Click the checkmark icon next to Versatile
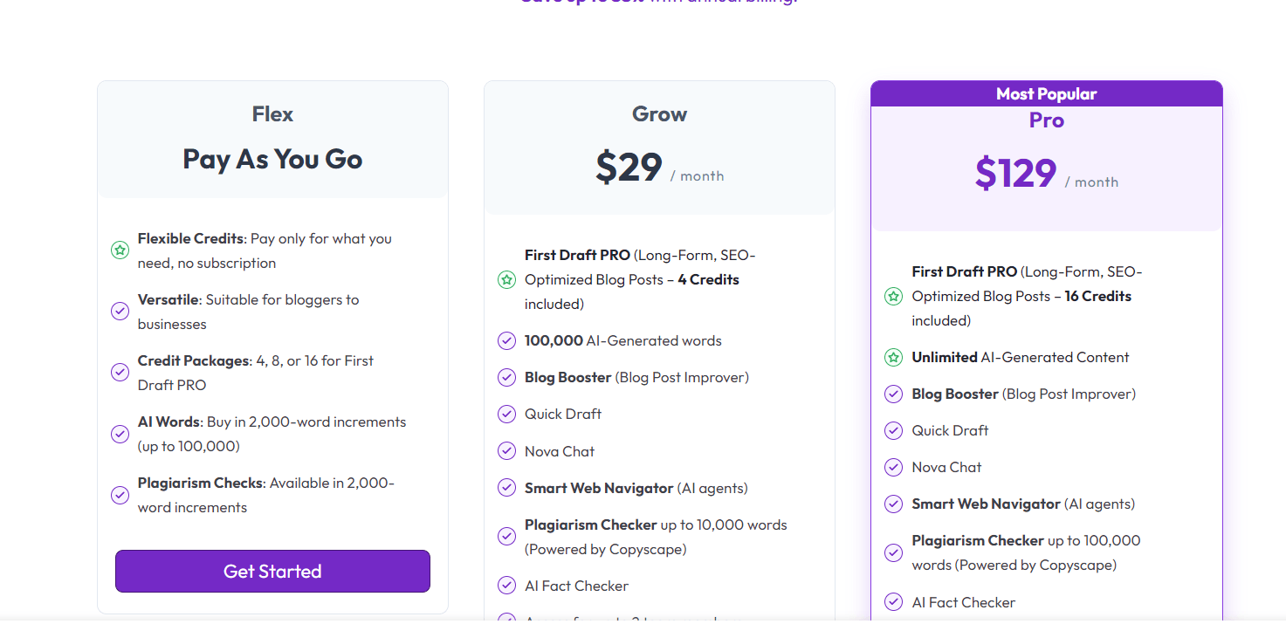Screen dimensions: 1286x624 click(120, 312)
